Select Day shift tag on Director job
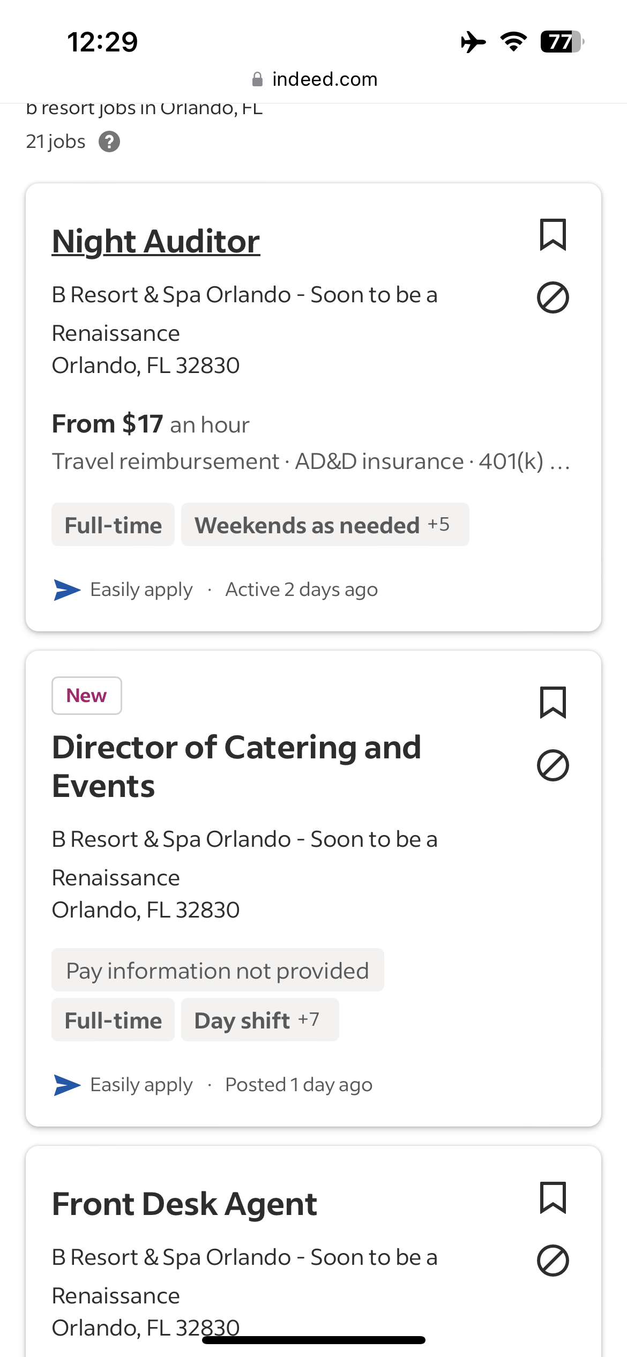The height and width of the screenshot is (1357, 627). click(242, 1020)
